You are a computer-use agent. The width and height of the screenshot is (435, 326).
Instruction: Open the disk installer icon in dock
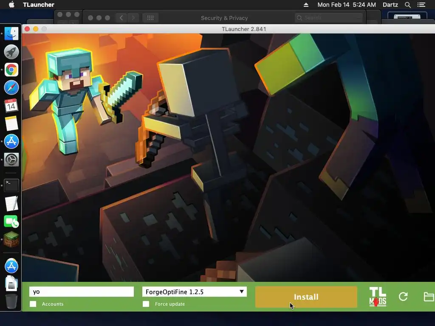coord(11,283)
